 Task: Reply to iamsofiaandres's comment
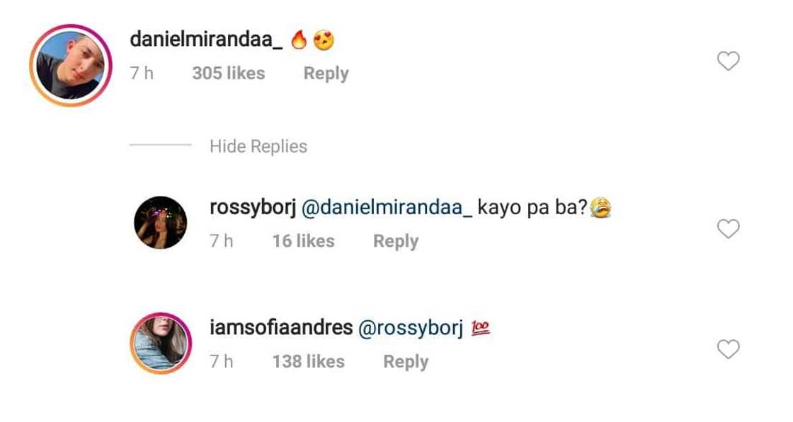point(406,362)
